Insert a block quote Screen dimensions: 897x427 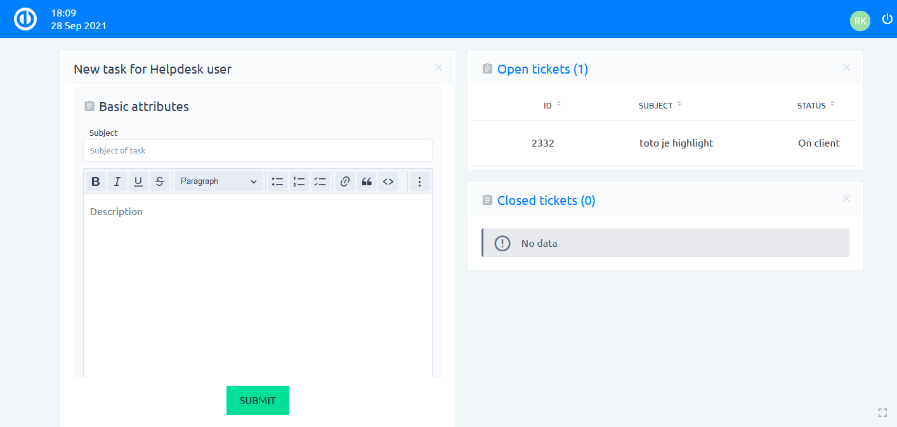pos(367,181)
